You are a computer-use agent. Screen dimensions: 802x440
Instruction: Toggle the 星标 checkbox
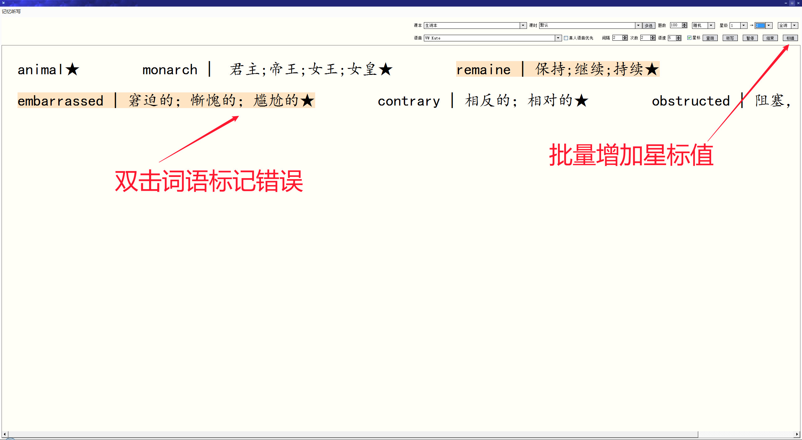tap(689, 38)
